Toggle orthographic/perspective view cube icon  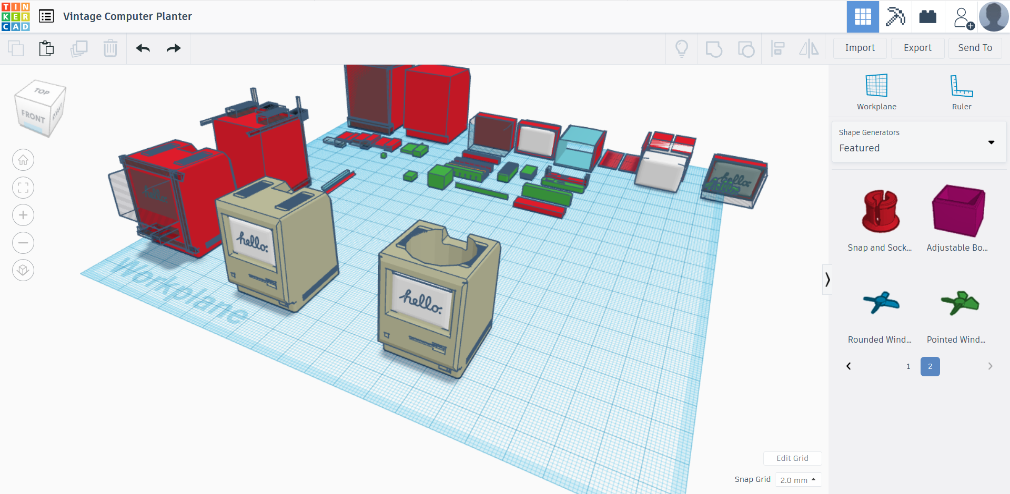click(23, 270)
